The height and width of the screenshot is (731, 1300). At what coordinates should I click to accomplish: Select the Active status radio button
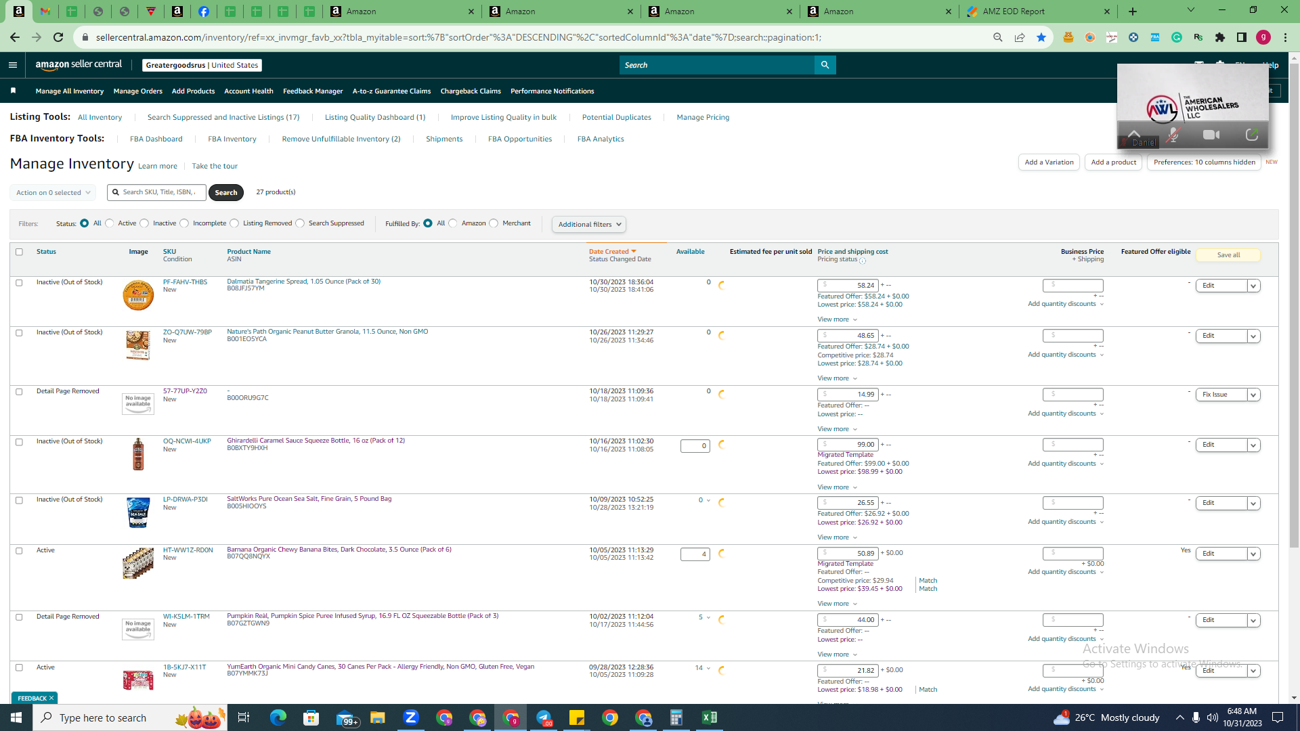pos(110,223)
